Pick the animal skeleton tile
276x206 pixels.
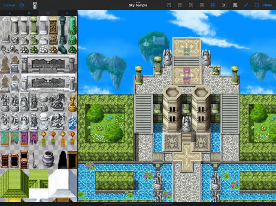click(x=5, y=49)
